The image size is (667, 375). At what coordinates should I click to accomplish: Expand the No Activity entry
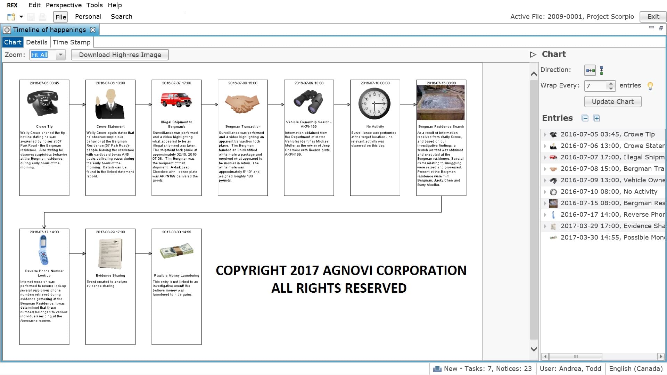coord(545,192)
